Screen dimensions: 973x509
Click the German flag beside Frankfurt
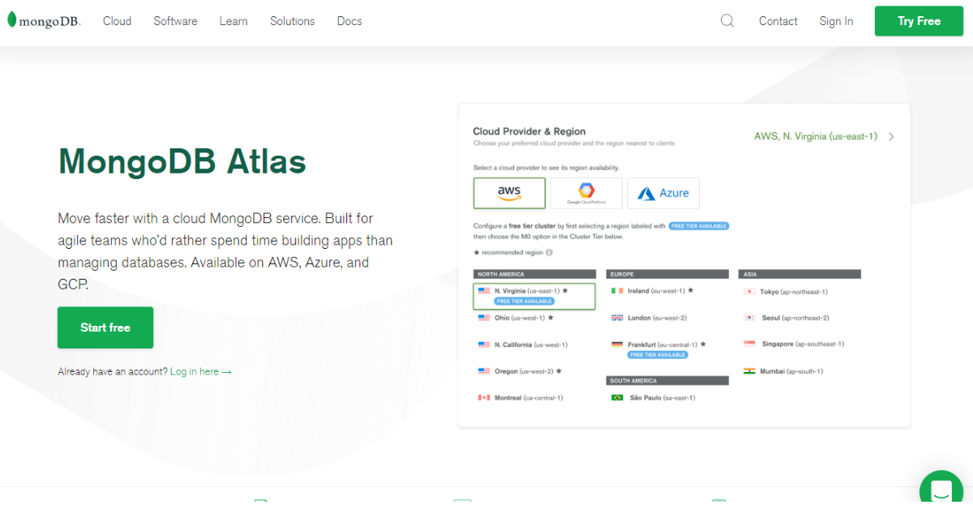click(x=617, y=344)
